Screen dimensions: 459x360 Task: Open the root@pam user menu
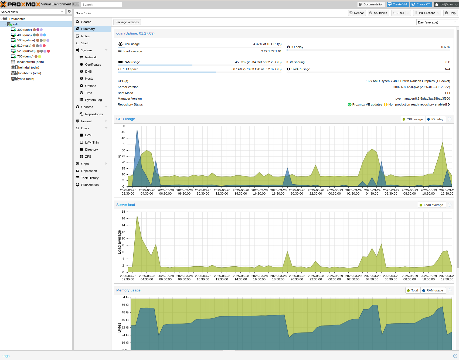coord(446,4)
